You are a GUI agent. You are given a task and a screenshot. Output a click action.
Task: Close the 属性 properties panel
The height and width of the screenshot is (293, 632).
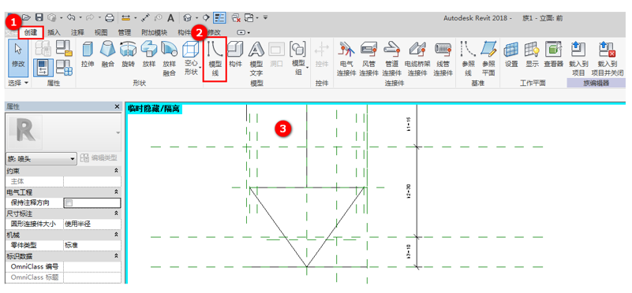117,106
